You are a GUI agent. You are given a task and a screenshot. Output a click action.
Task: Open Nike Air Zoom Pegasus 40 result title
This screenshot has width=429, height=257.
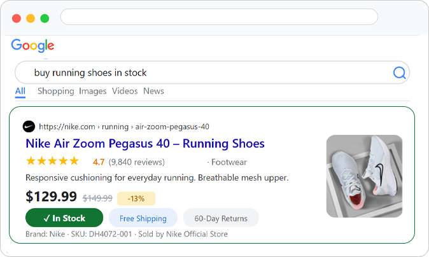[x=145, y=144]
